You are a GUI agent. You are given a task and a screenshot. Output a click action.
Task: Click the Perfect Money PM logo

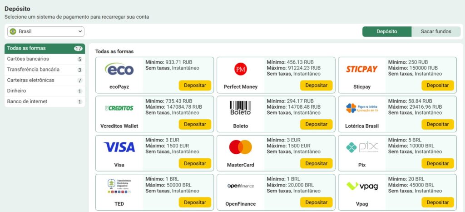(240, 69)
